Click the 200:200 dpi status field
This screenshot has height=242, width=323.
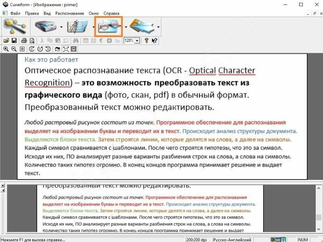[196, 240]
